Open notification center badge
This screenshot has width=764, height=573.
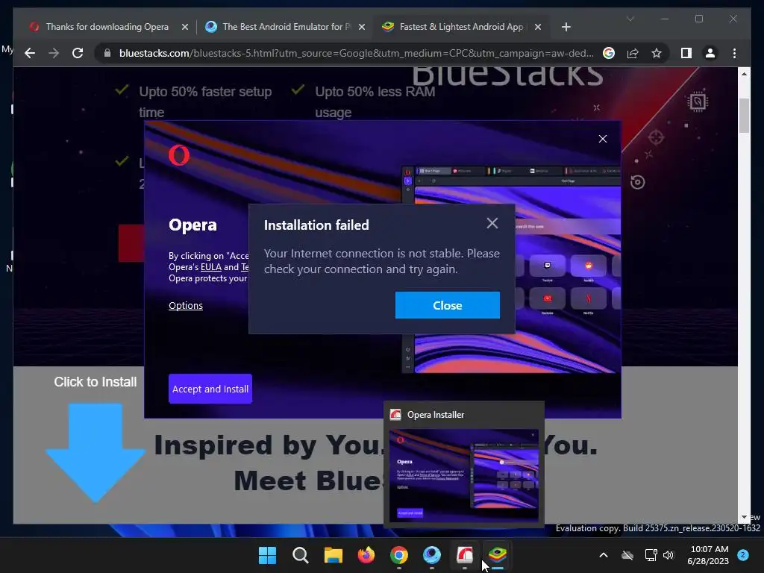point(743,555)
